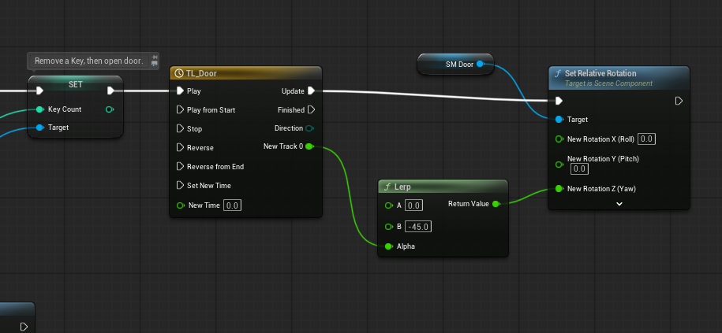Click the Finished output pin on TL_Door

[311, 109]
